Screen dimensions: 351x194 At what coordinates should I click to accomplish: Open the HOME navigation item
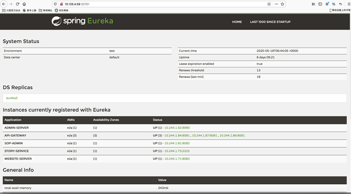click(237, 22)
